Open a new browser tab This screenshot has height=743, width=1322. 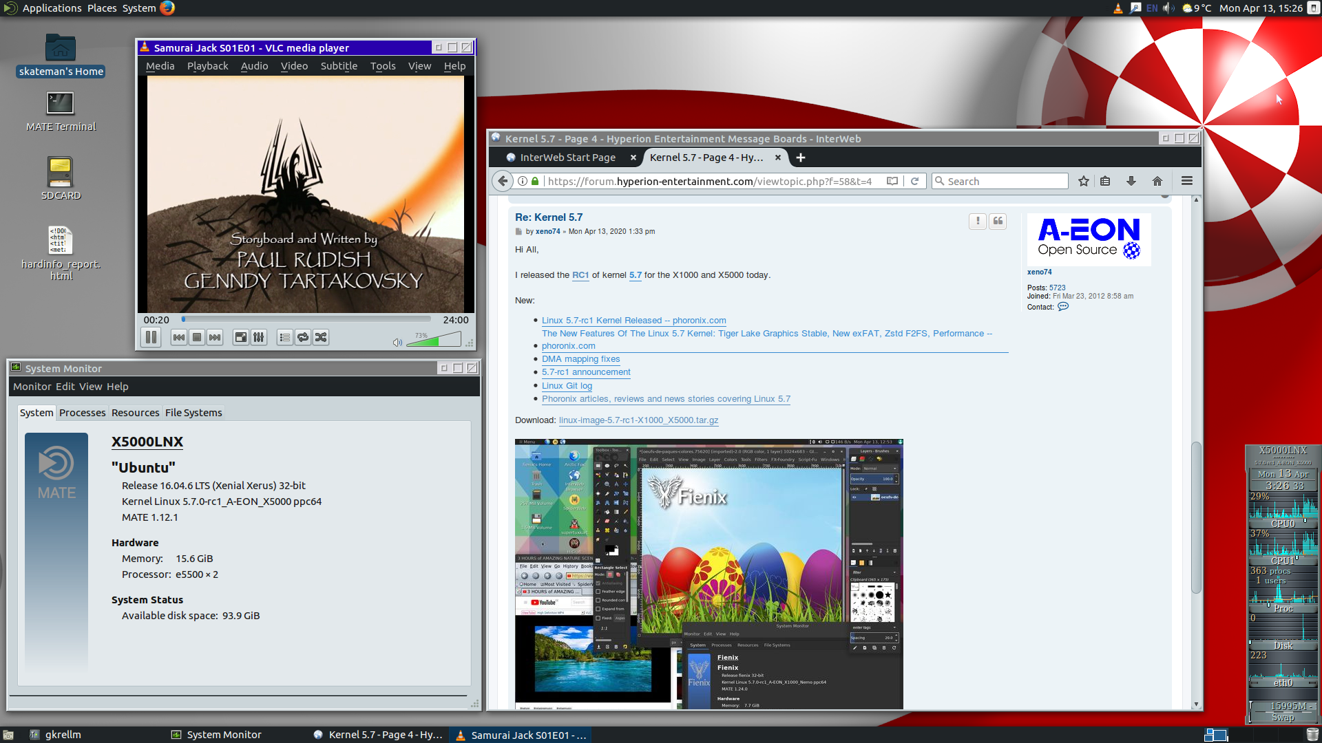tap(801, 158)
